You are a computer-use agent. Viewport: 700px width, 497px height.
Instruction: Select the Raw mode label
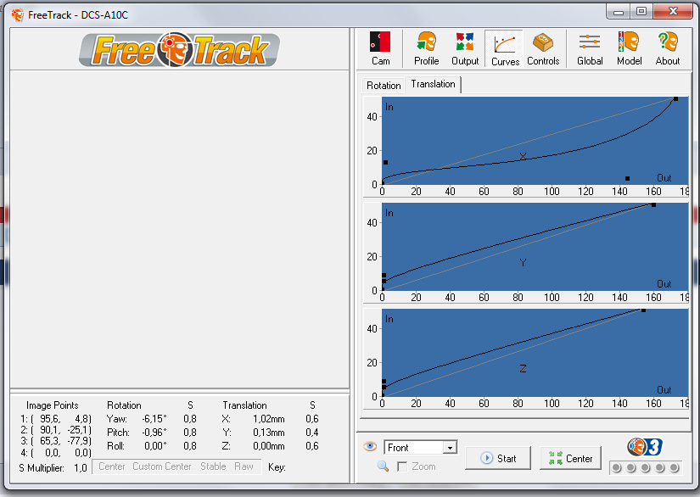click(x=244, y=466)
